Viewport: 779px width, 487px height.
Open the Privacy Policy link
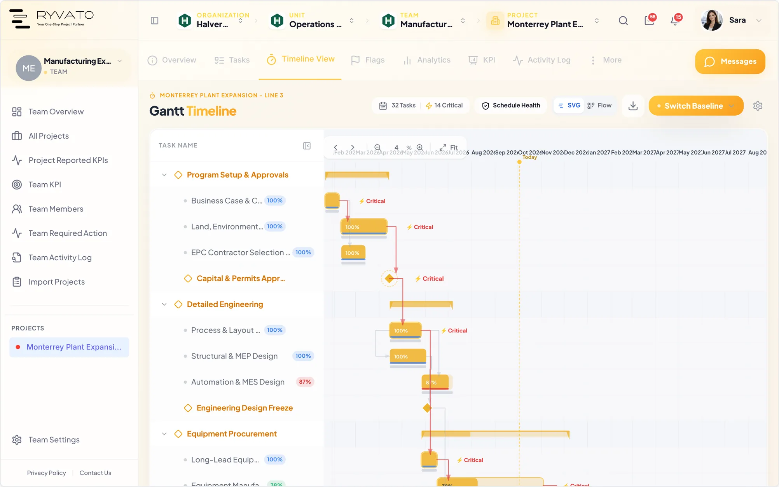click(x=46, y=473)
